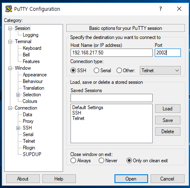Click the Load button
Image resolution: width=190 pixels, height=188 pixels.
[168, 109]
